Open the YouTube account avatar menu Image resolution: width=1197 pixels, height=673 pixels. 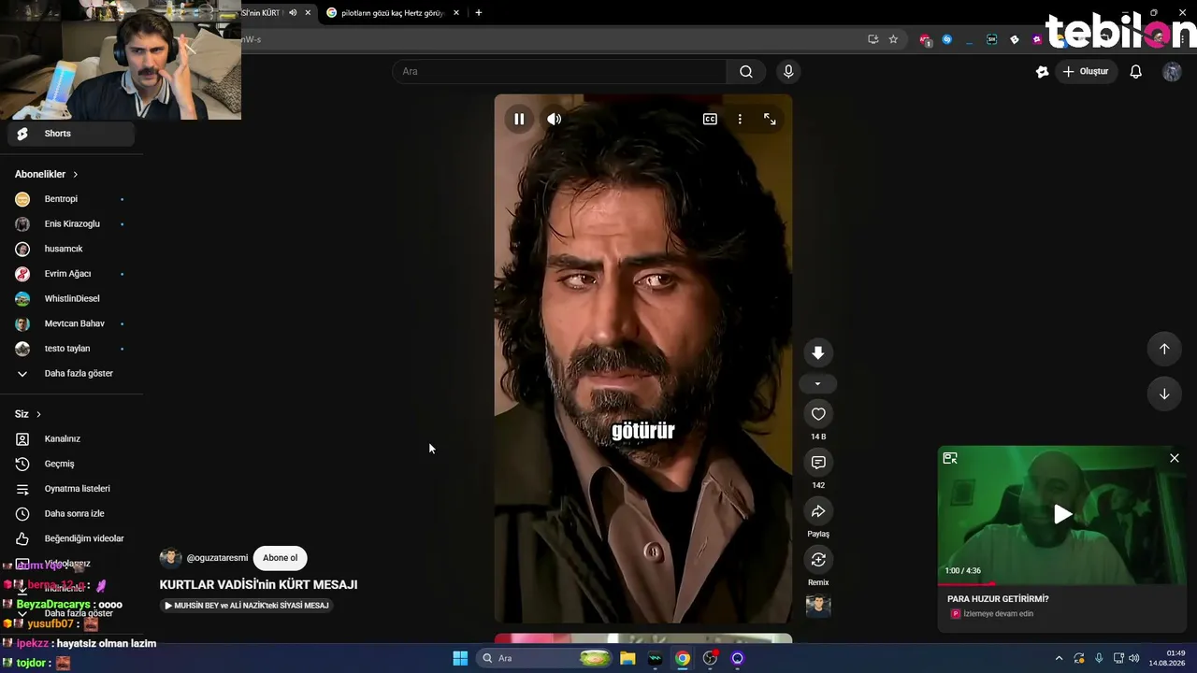pyautogui.click(x=1172, y=72)
